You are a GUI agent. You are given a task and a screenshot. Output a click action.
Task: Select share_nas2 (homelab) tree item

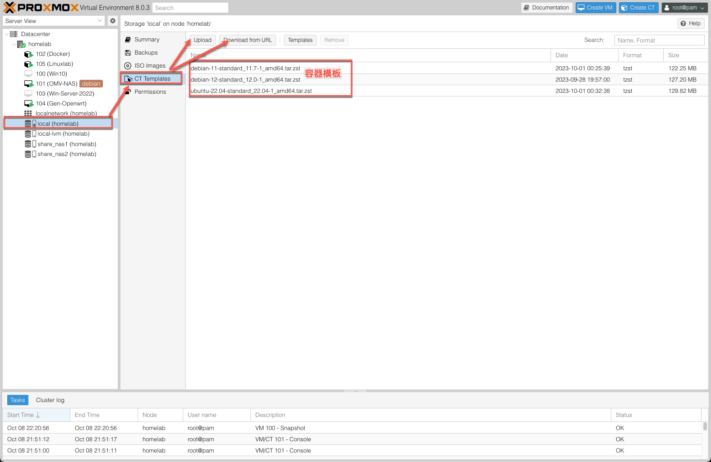coord(60,154)
